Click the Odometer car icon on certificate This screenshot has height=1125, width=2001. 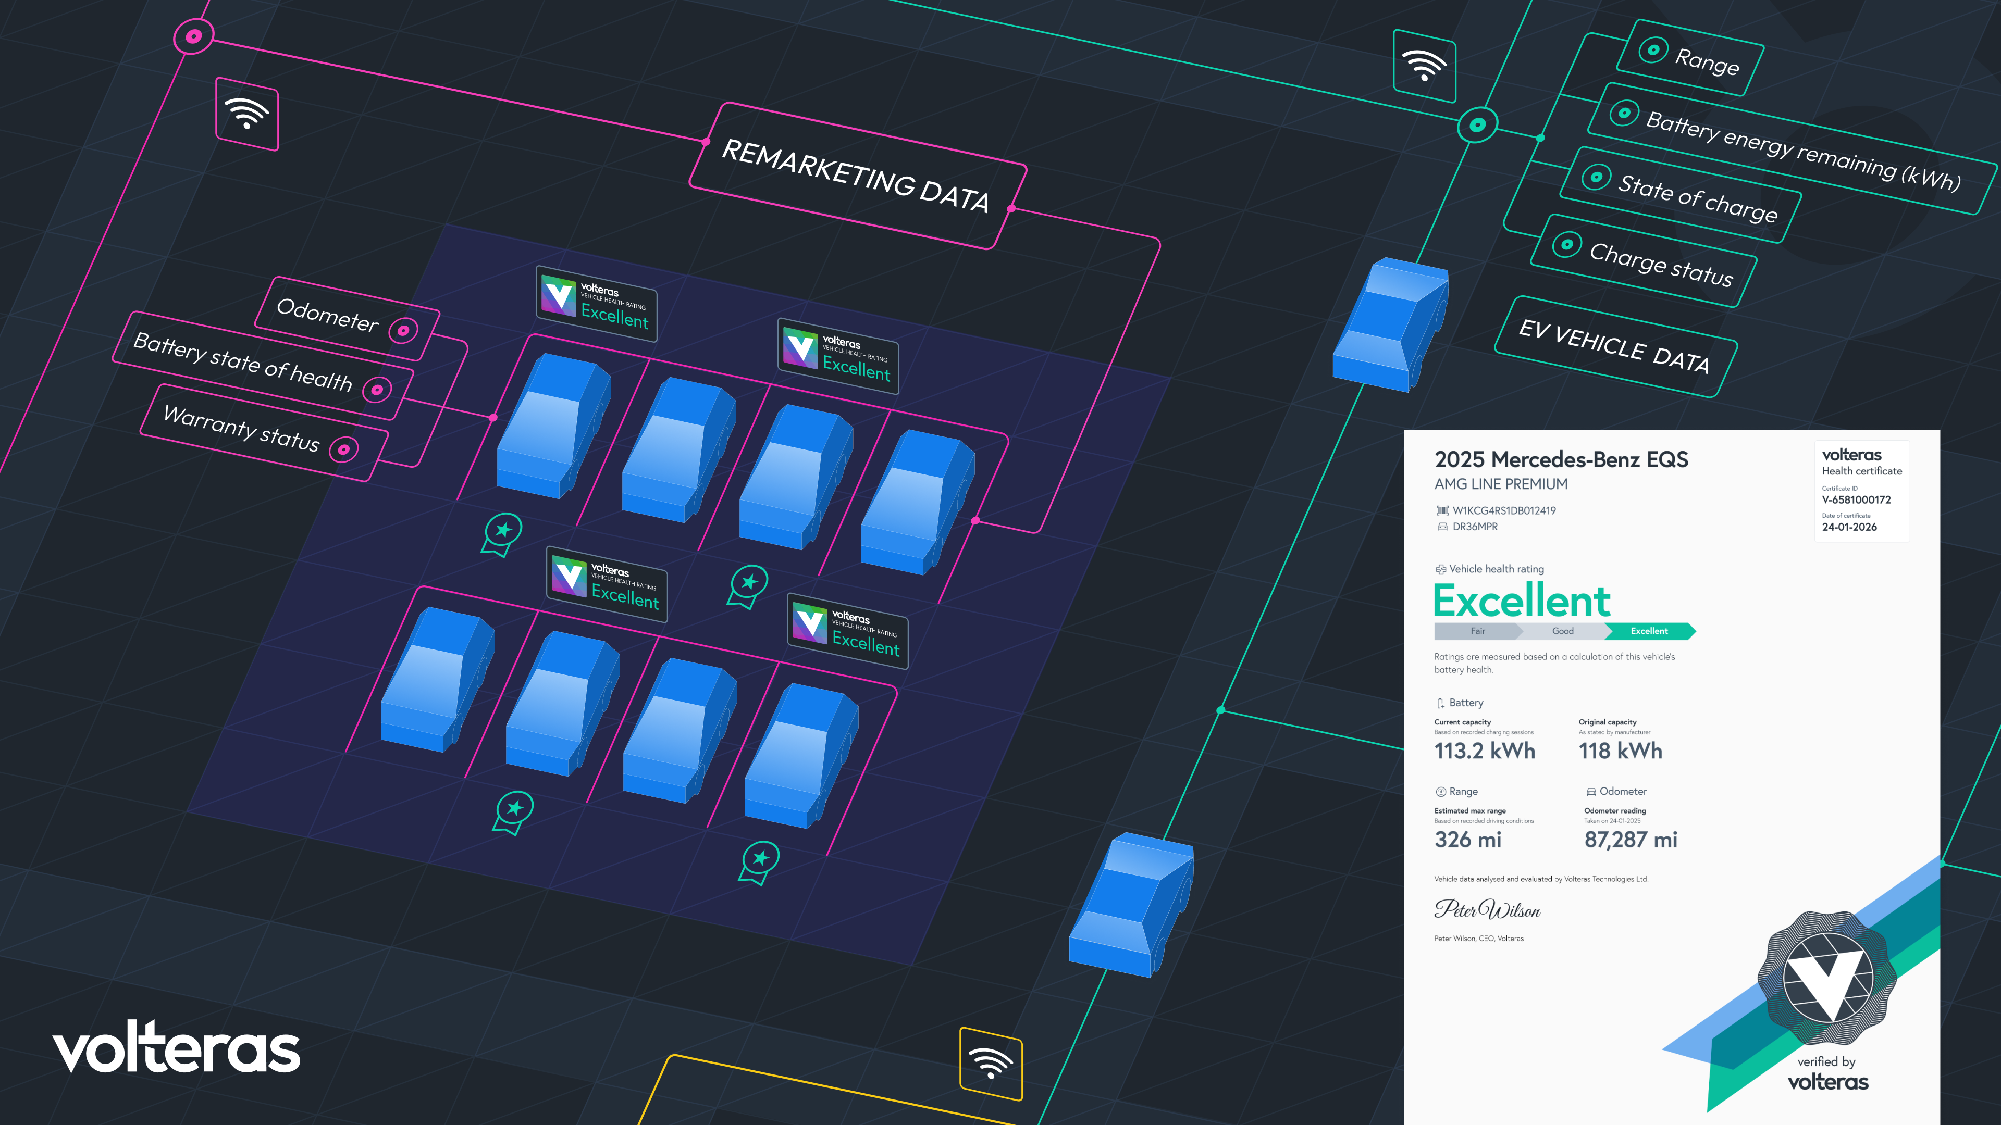(x=1591, y=791)
